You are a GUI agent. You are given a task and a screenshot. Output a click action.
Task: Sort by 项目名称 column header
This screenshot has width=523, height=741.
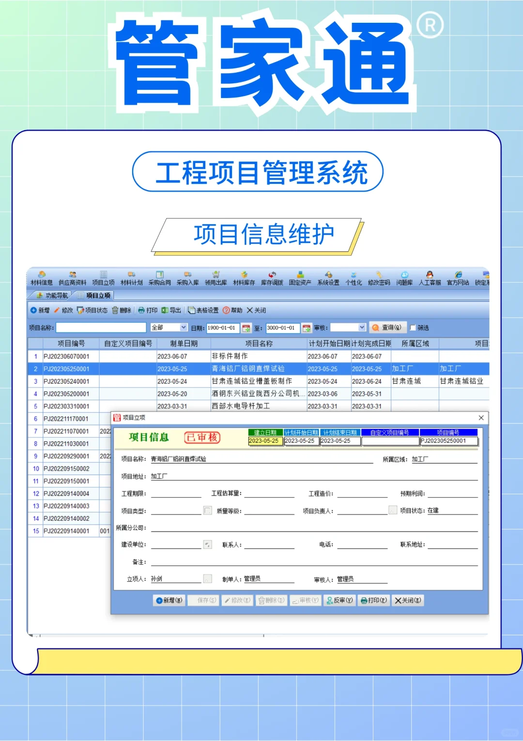tap(259, 343)
